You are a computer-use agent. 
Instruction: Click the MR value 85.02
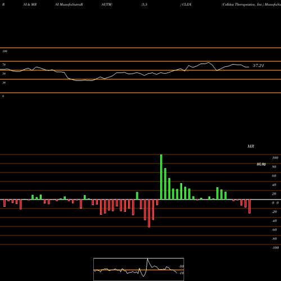tap(261, 164)
